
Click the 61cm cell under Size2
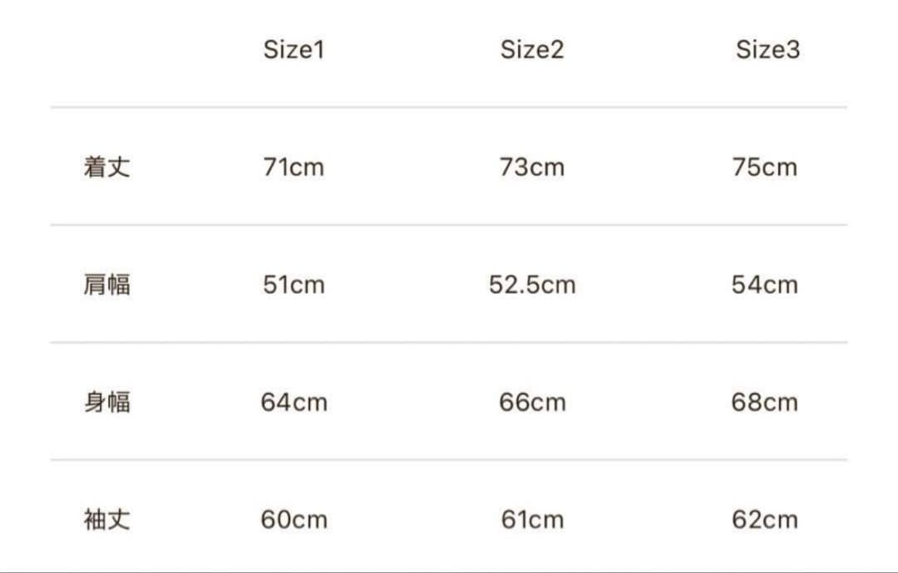point(532,521)
